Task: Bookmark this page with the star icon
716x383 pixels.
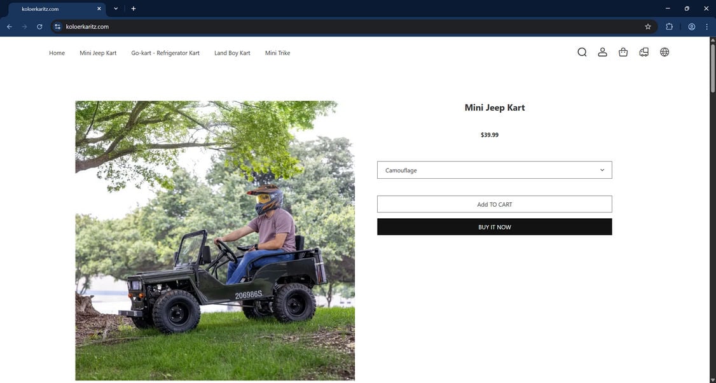Action: pos(647,27)
